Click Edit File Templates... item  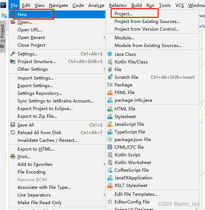pos(152,194)
